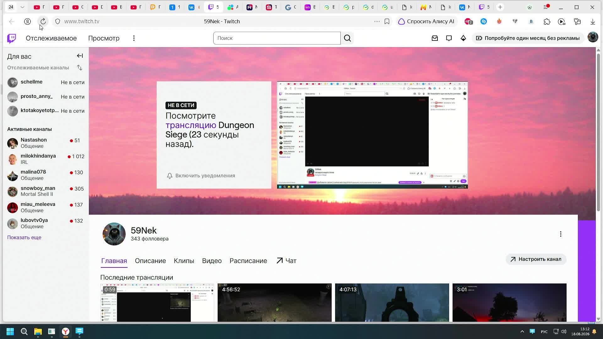Enable notifications 'Включить уведомления'
This screenshot has height=339, width=603.
coord(201,176)
